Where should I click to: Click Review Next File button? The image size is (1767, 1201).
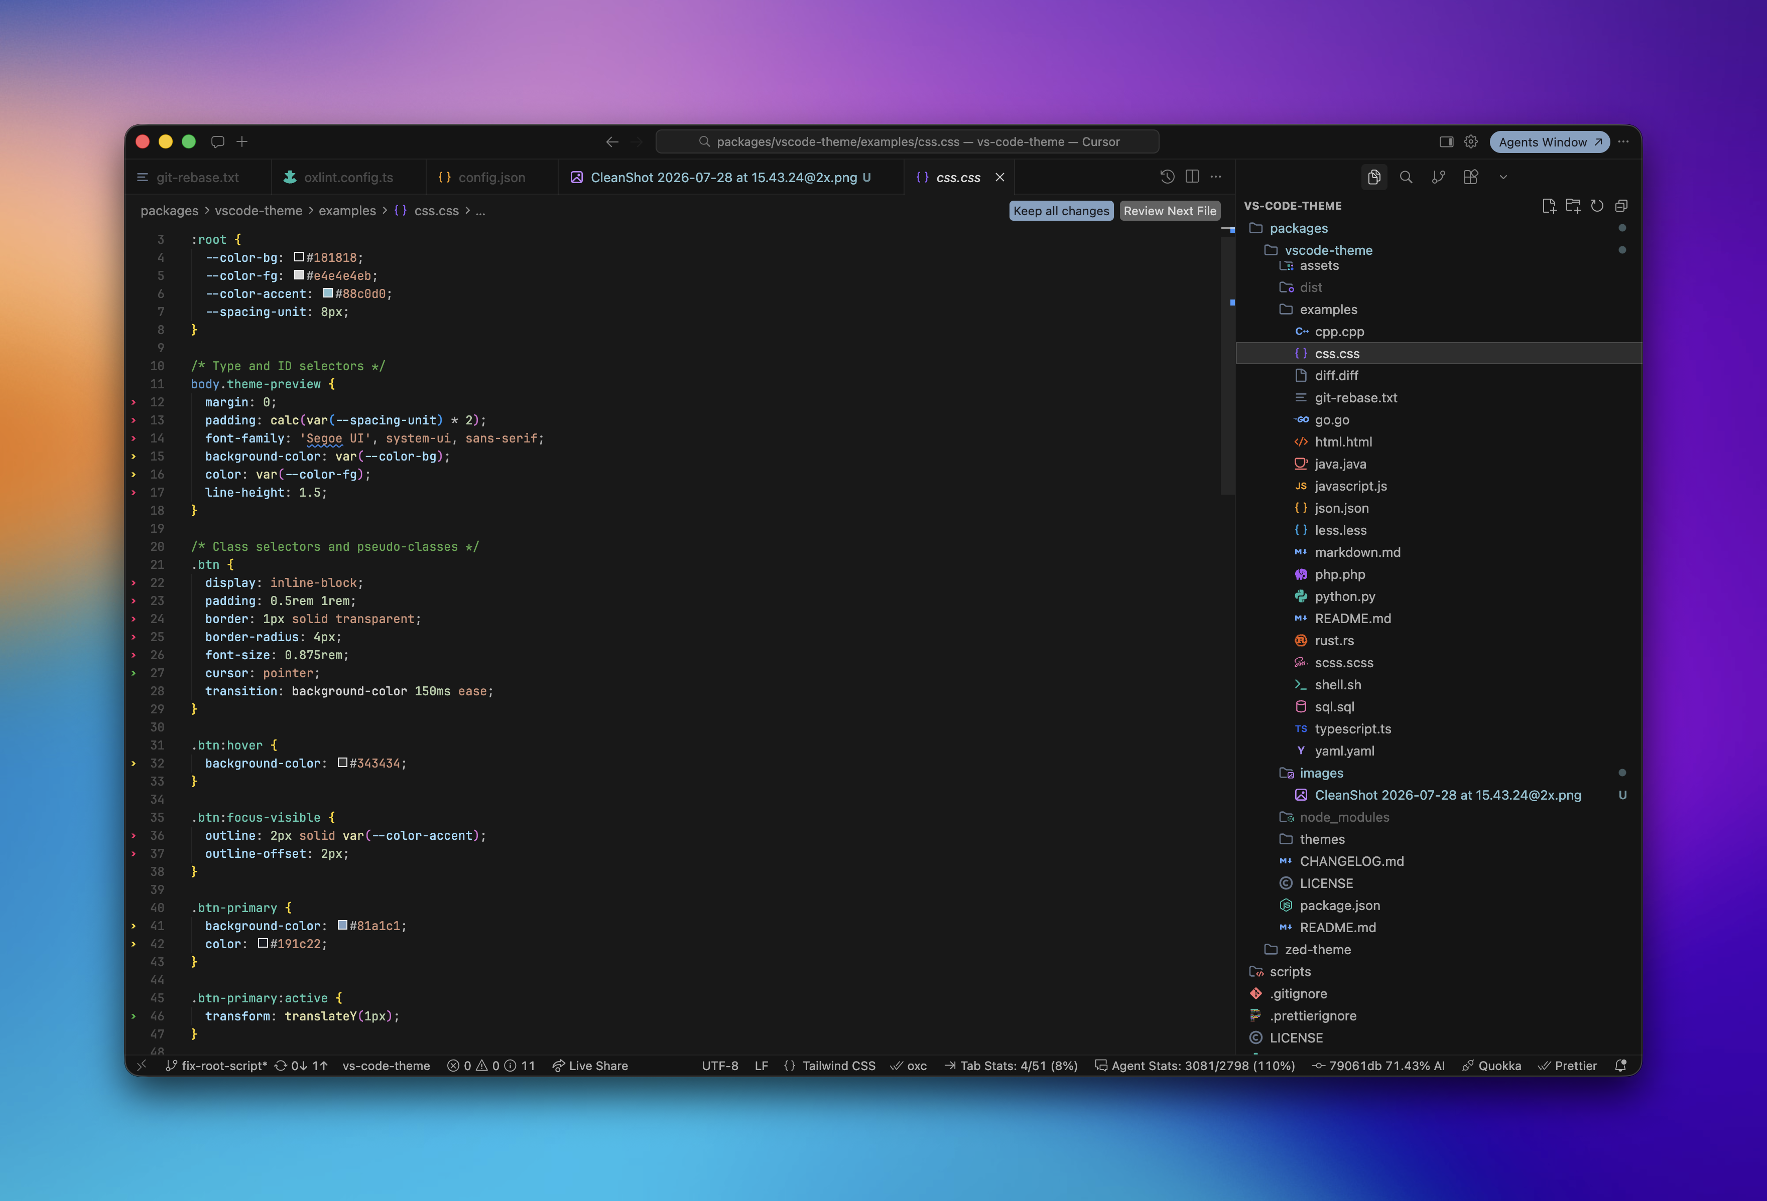coord(1170,211)
